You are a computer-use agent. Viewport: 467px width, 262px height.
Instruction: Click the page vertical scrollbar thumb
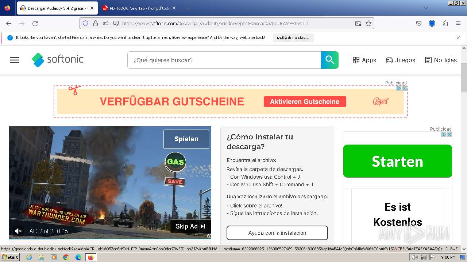click(x=464, y=78)
